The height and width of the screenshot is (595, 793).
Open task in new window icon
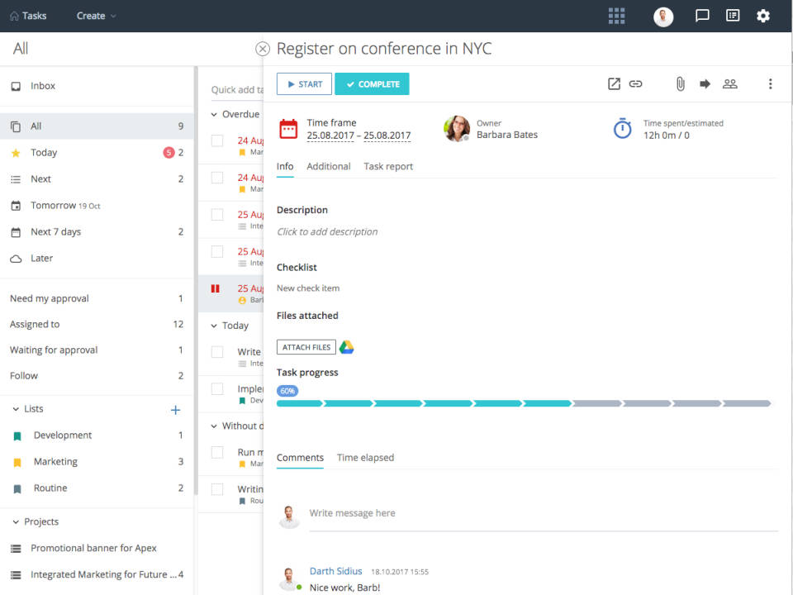point(614,83)
